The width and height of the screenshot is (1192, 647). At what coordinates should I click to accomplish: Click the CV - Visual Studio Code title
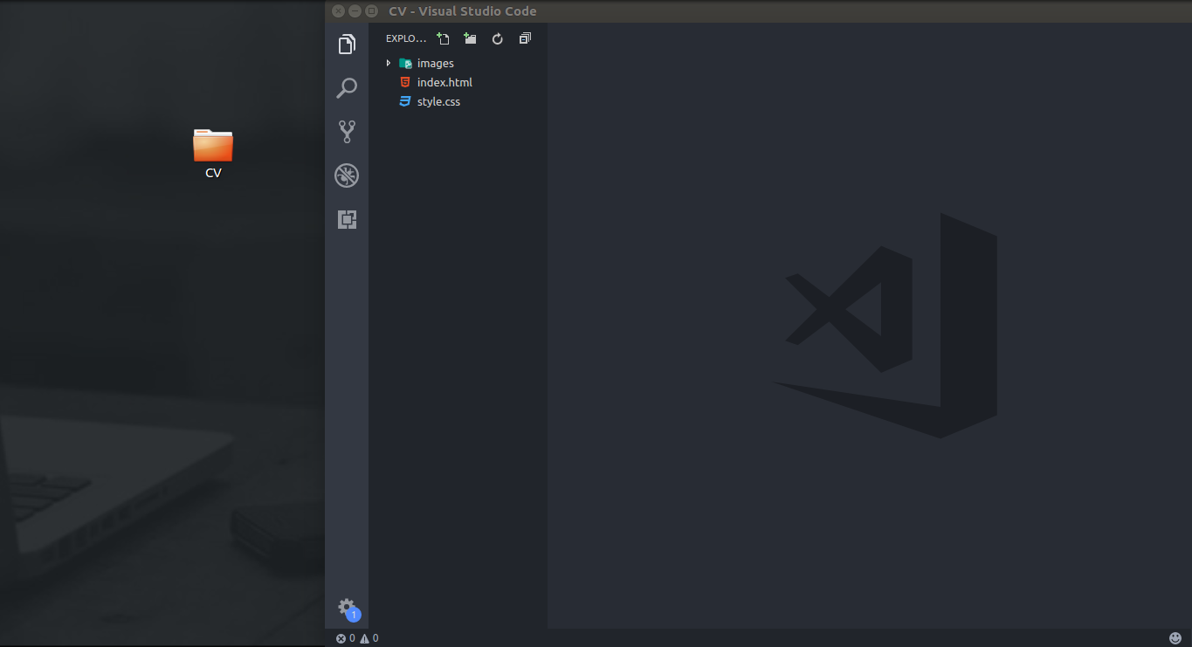(x=463, y=11)
